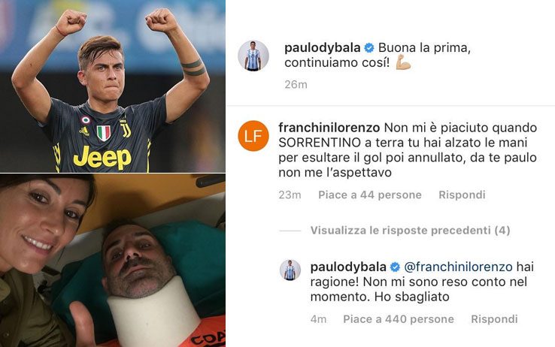Click the 26m timestamp under the caption
Image resolution: width=555 pixels, height=347 pixels.
tap(296, 84)
